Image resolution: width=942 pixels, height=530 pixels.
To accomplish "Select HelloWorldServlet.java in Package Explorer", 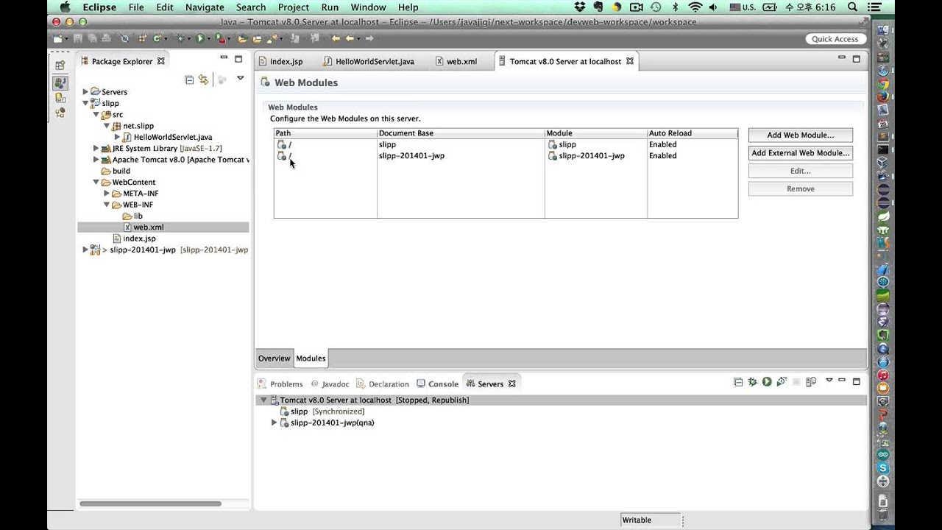I will pyautogui.click(x=173, y=137).
